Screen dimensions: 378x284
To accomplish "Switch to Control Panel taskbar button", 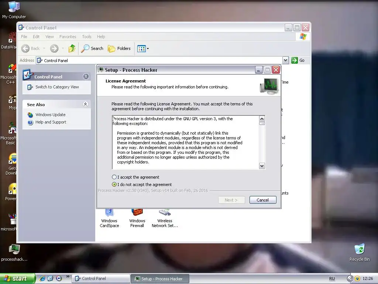I will [101, 278].
